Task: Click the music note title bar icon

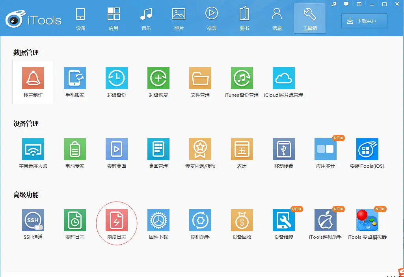Action: point(334,4)
